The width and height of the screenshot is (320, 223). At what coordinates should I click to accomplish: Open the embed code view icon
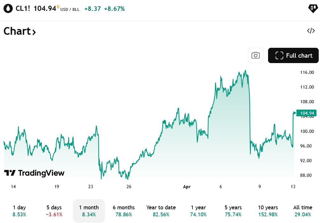click(311, 31)
